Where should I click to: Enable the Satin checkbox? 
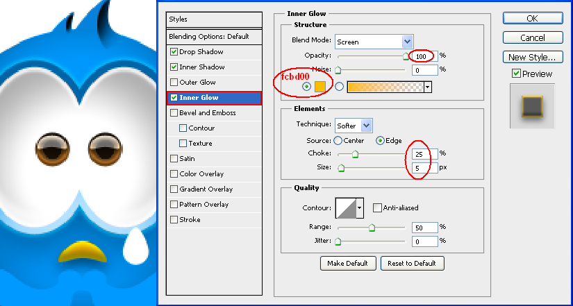(174, 159)
